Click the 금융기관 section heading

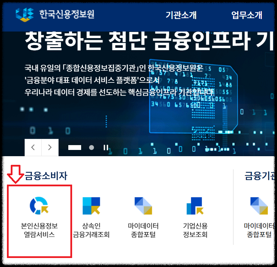click(x=259, y=176)
